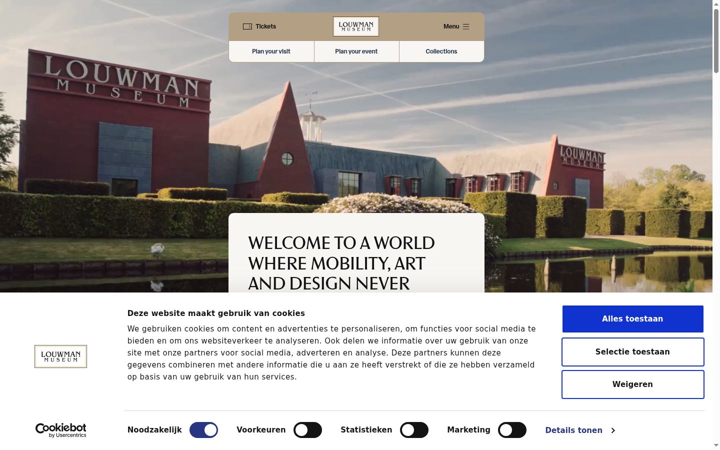
Task: Expand cookie details chevron next to Details tonen
Action: click(613, 430)
